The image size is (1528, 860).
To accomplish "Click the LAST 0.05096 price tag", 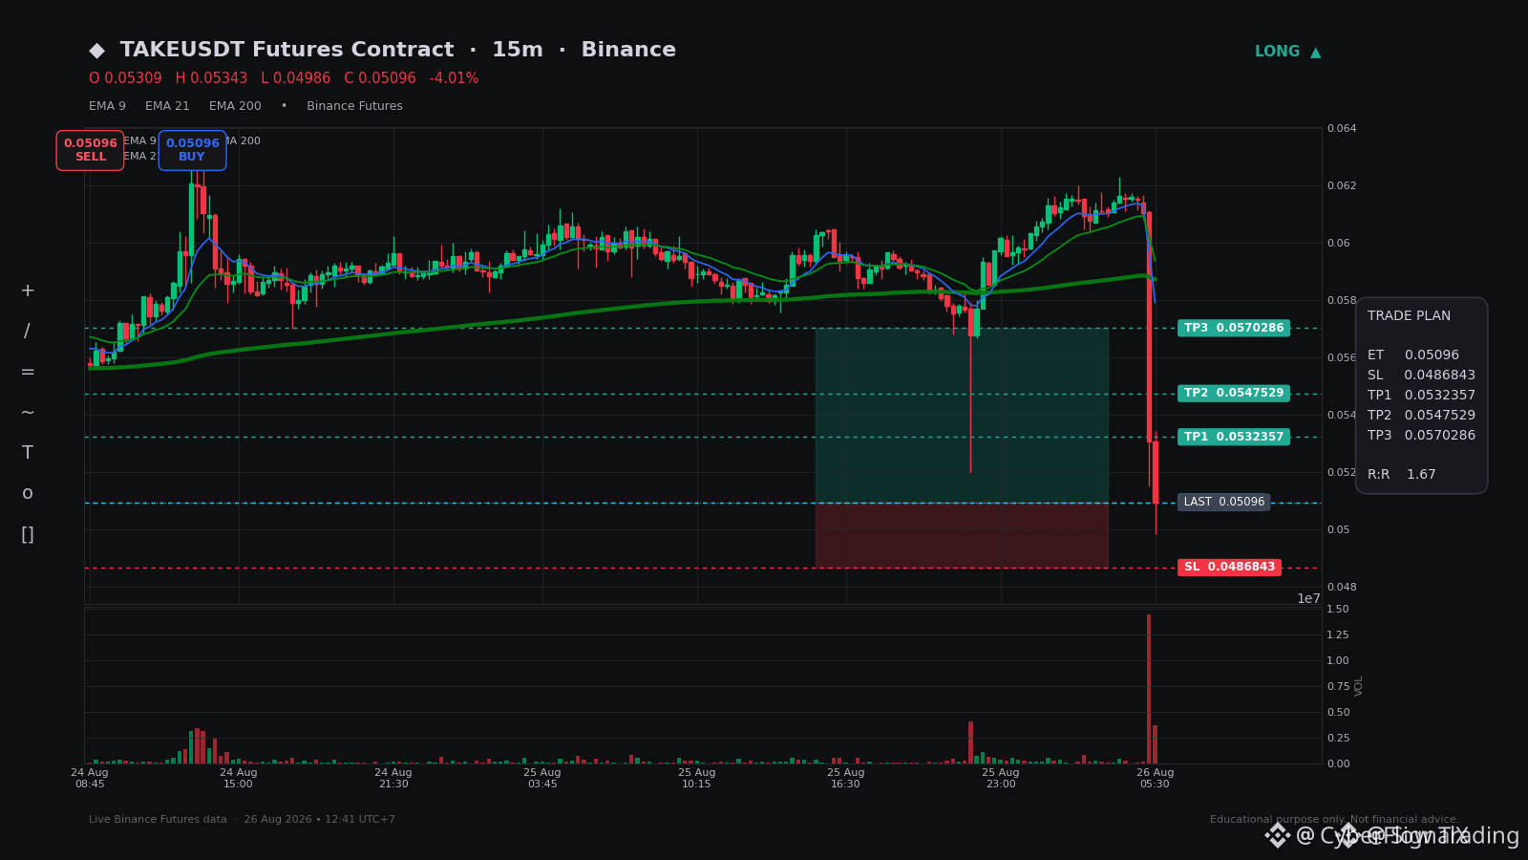I will pyautogui.click(x=1223, y=502).
